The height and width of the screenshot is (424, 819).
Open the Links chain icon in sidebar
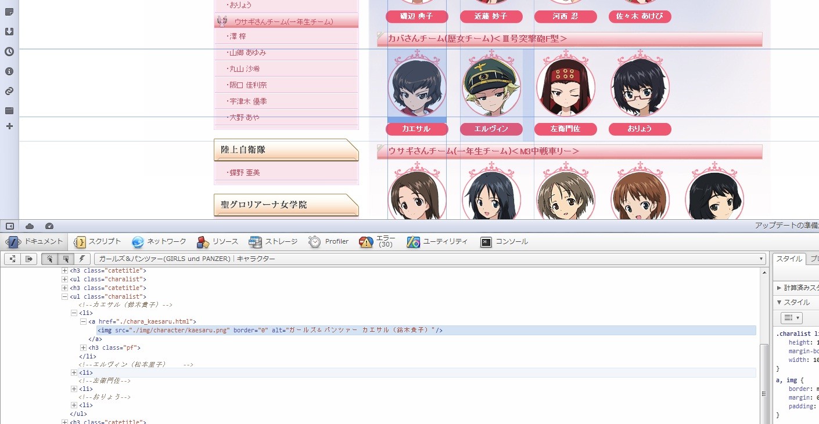9,91
